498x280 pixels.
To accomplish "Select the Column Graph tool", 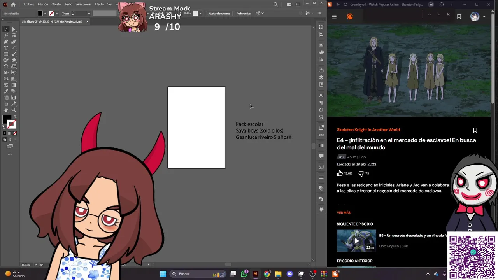I will click(x=14, y=98).
